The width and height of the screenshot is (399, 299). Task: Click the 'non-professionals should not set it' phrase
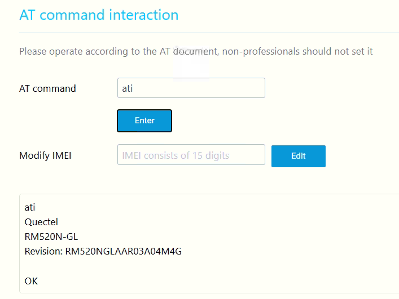coord(297,51)
